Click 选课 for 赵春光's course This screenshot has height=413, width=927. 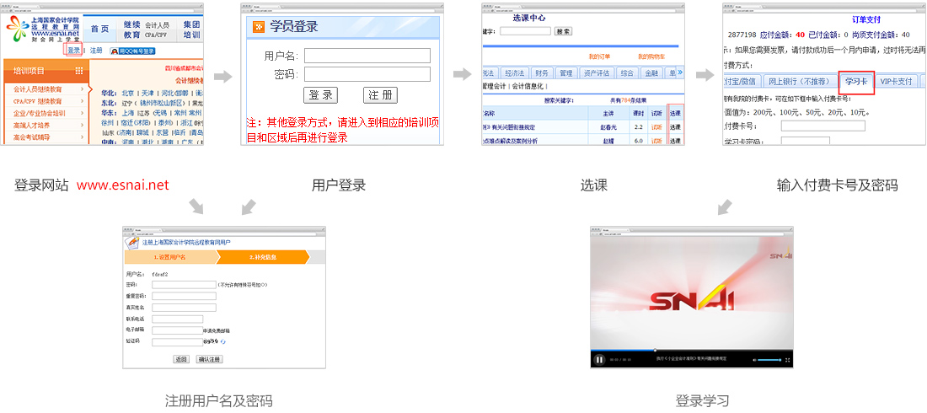674,127
